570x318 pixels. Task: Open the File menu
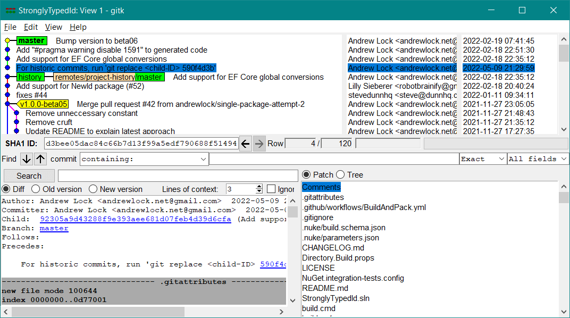(10, 27)
